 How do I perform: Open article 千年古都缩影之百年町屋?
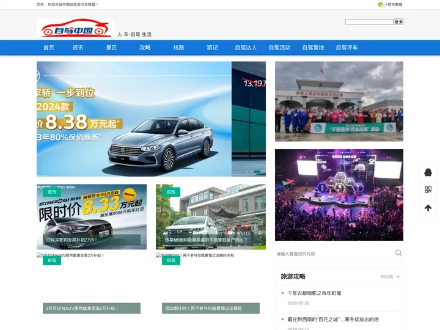314,293
